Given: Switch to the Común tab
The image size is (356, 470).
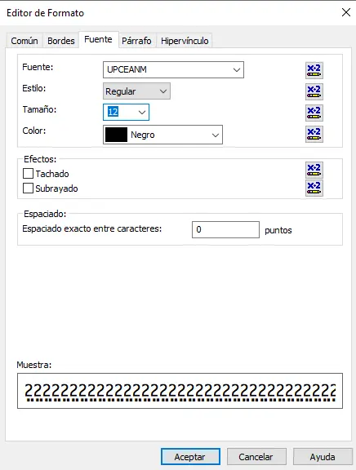Looking at the screenshot, I should [24, 41].
